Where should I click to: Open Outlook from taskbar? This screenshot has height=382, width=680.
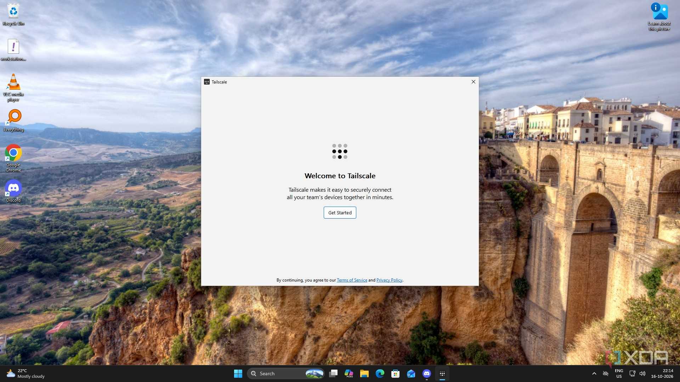(411, 374)
